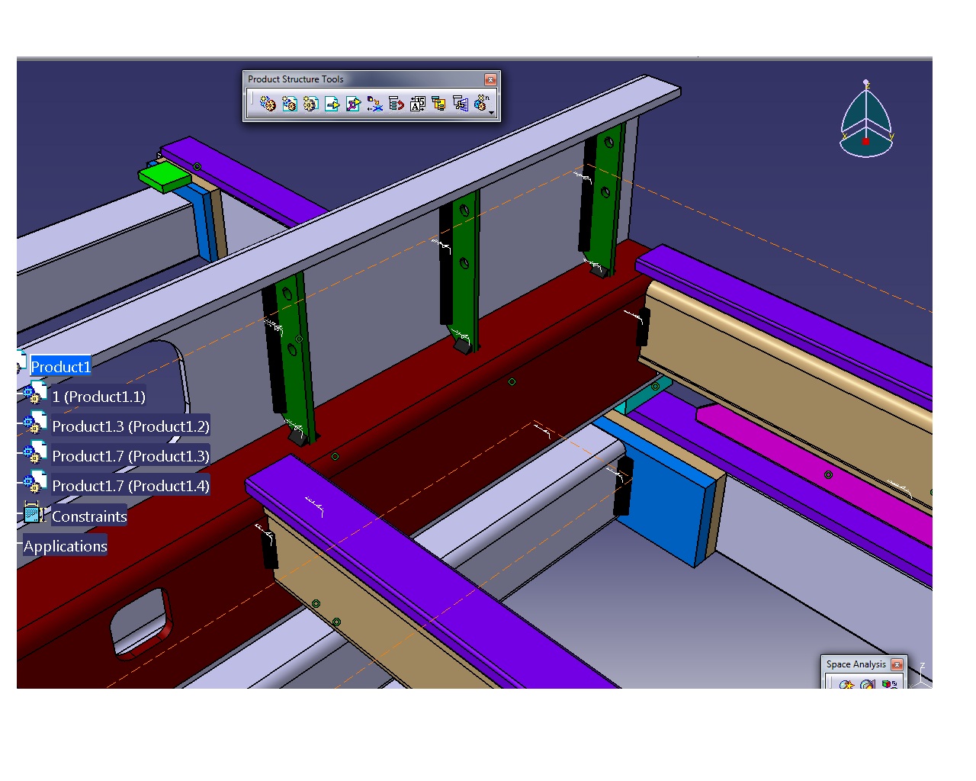
Task: Select Product1.7 (Product1.4) in the tree
Action: (130, 486)
